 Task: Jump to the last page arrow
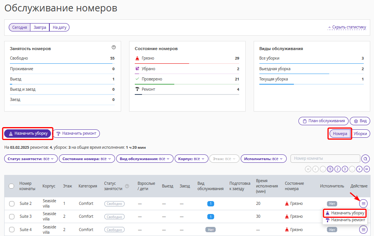[x=366, y=169]
